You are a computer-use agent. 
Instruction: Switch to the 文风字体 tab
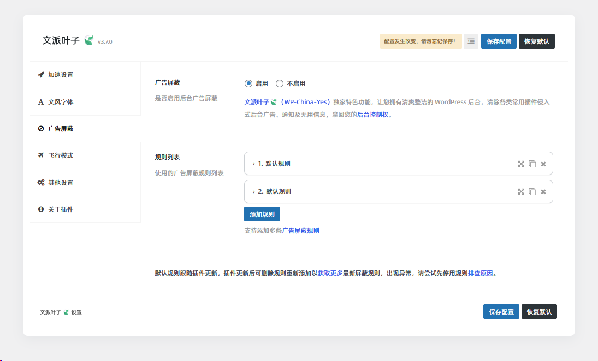60,102
